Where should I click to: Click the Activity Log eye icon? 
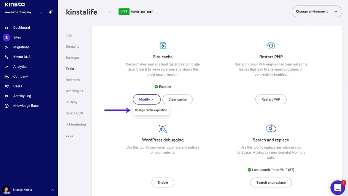[x=7, y=96]
